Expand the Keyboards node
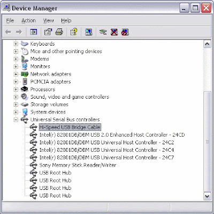This screenshot has height=214, width=214. click(16, 44)
